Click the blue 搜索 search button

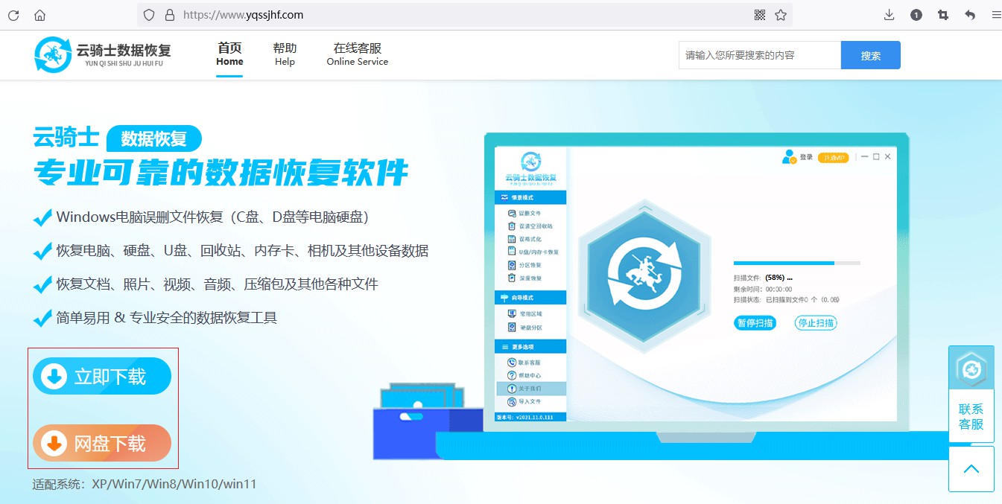[871, 55]
